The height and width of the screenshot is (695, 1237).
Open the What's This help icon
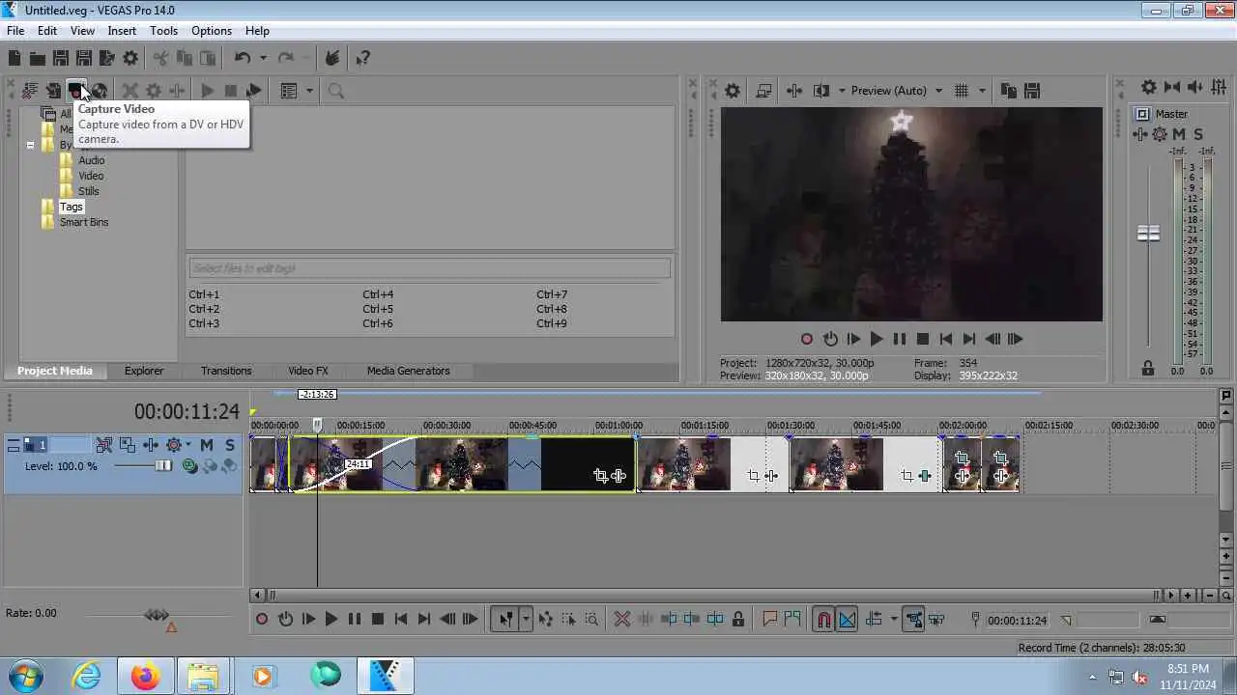pos(362,59)
